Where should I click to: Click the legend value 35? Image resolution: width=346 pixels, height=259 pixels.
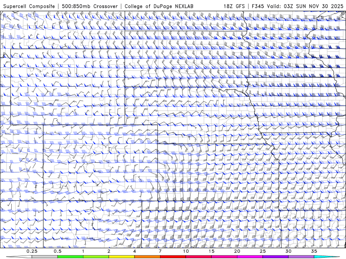314,251
